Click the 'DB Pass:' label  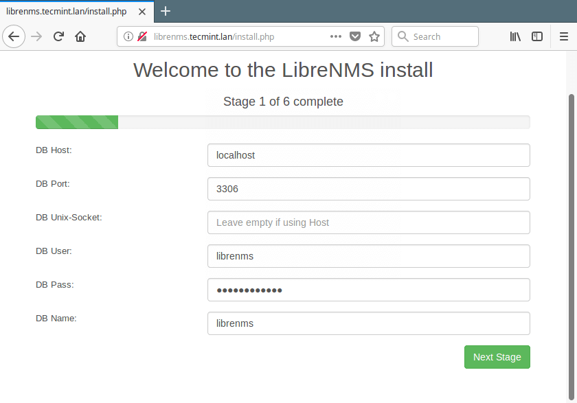point(55,285)
